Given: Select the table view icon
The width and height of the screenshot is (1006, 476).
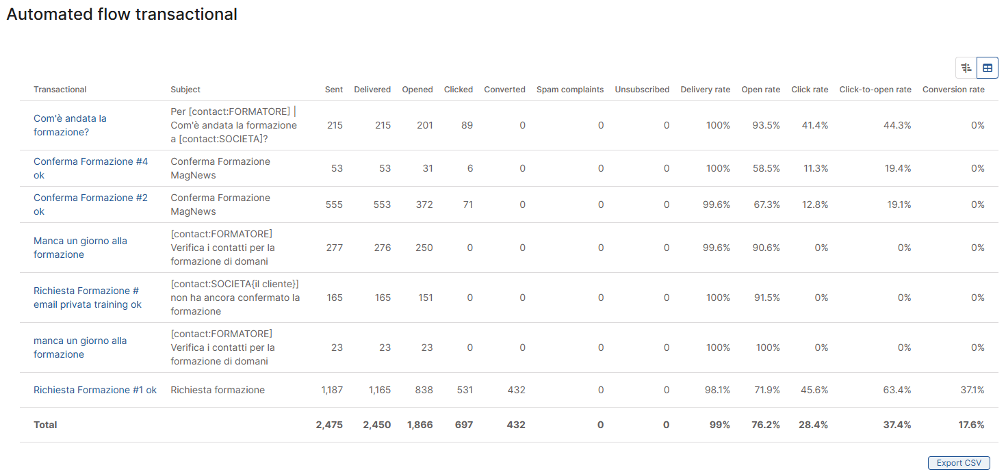Looking at the screenshot, I should pyautogui.click(x=988, y=68).
